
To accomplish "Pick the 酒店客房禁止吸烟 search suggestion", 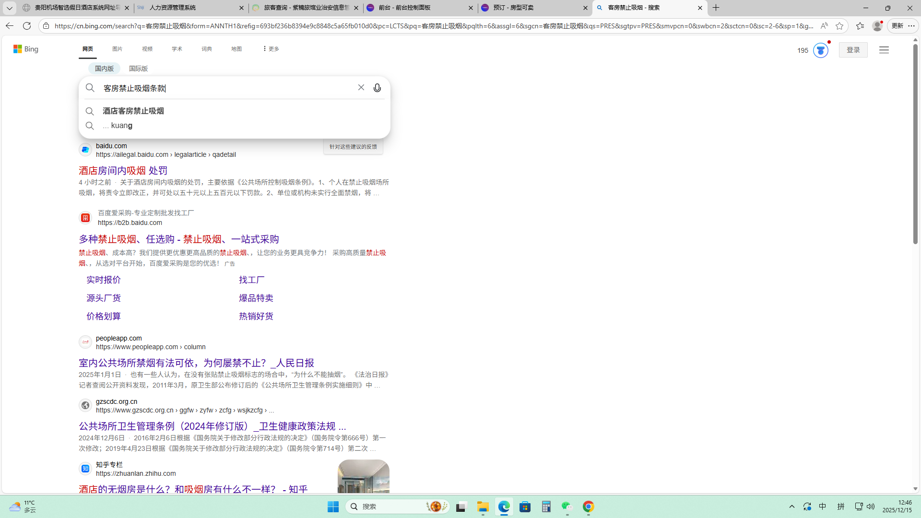I will 133,111.
